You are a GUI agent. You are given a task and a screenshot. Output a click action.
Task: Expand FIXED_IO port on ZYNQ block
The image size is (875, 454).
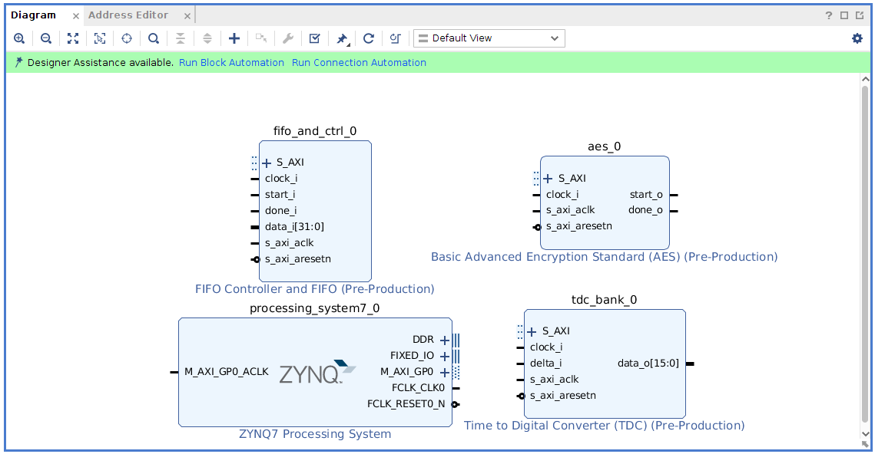(x=444, y=356)
